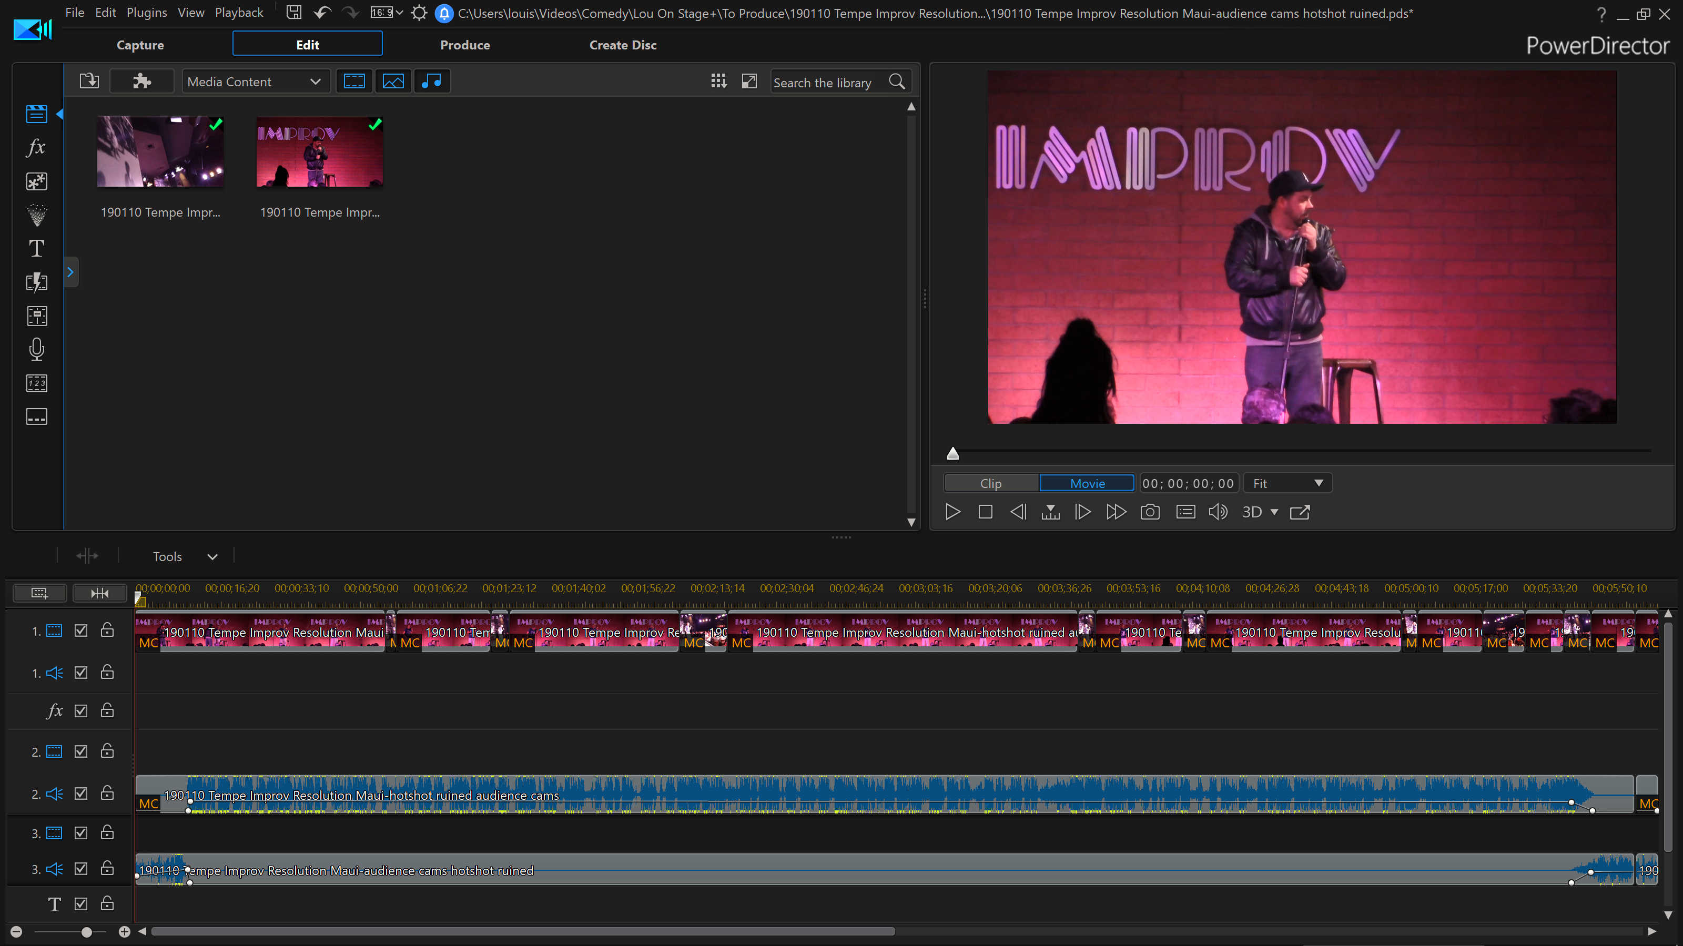
Task: Open the Audio Mixing Room icon
Action: (x=37, y=316)
